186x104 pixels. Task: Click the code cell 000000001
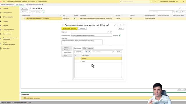pyautogui.click(x=67, y=18)
